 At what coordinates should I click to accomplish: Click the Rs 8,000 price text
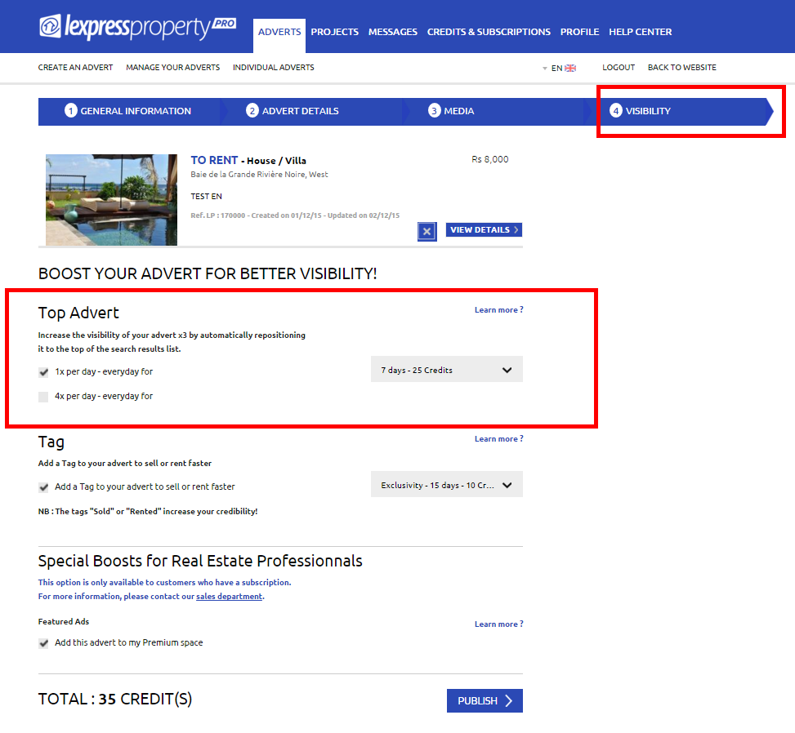point(489,159)
